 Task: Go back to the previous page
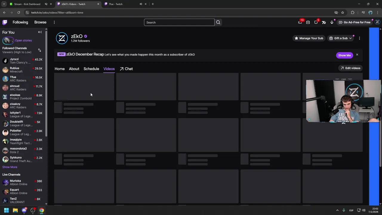(x=4, y=13)
